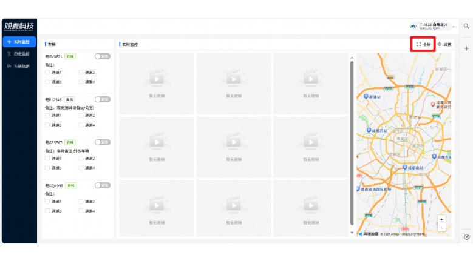The height and width of the screenshot is (261, 473).
Task: Toggle the 定位 switch for vehicle 粤GV8621
Action: click(103, 56)
